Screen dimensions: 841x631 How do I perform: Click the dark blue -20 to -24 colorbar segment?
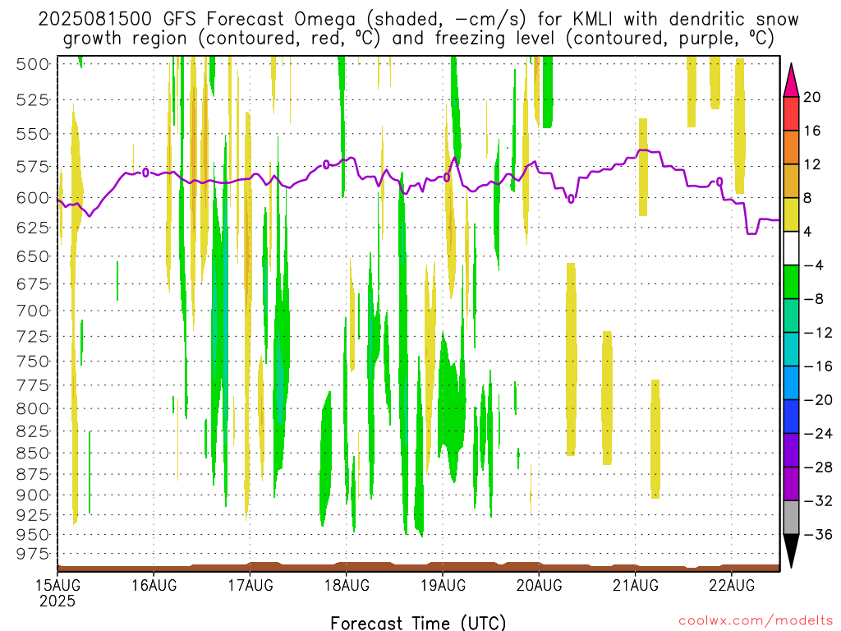791,417
